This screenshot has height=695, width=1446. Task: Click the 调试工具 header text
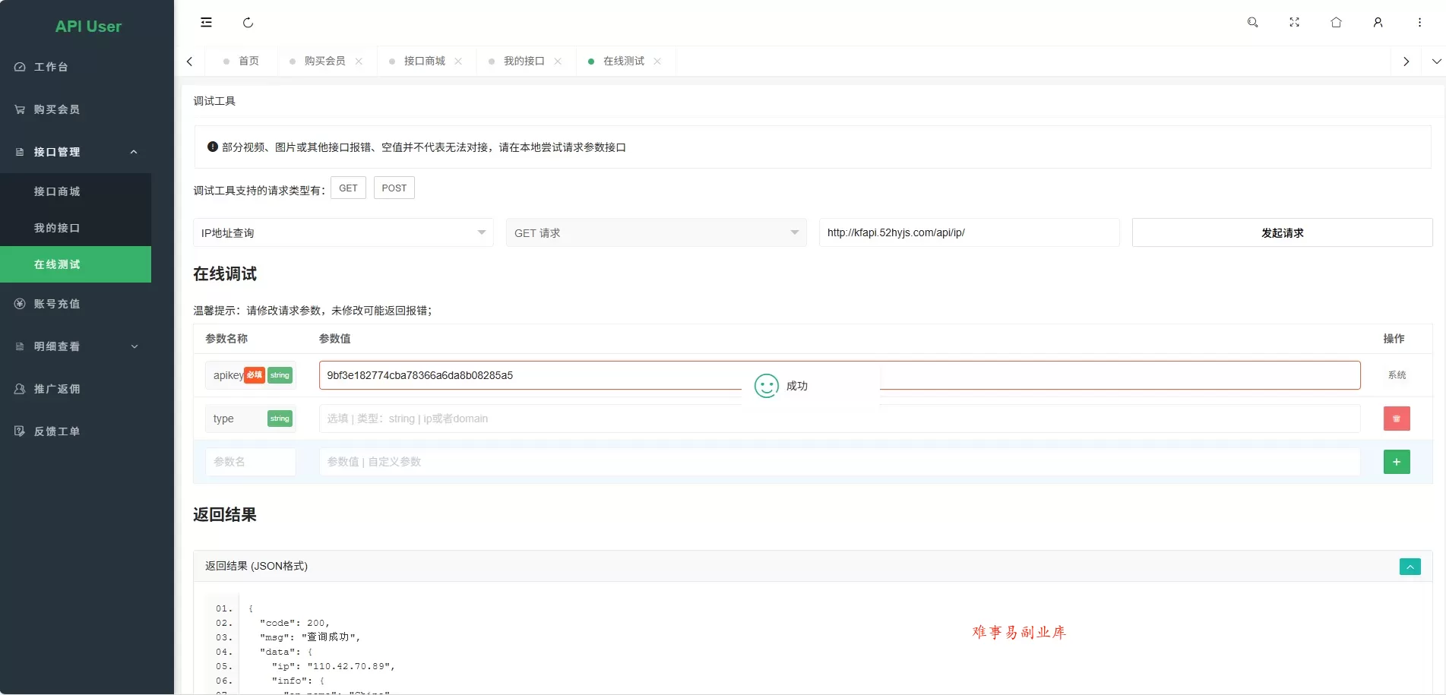(x=214, y=101)
